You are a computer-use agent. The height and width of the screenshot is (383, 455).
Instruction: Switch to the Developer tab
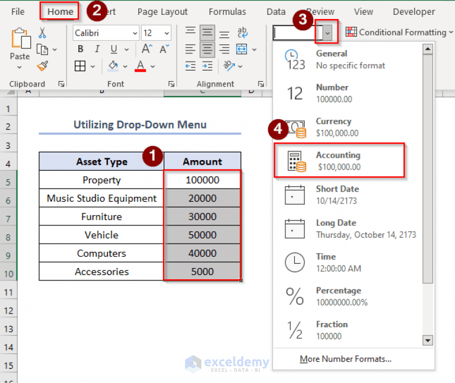point(414,12)
